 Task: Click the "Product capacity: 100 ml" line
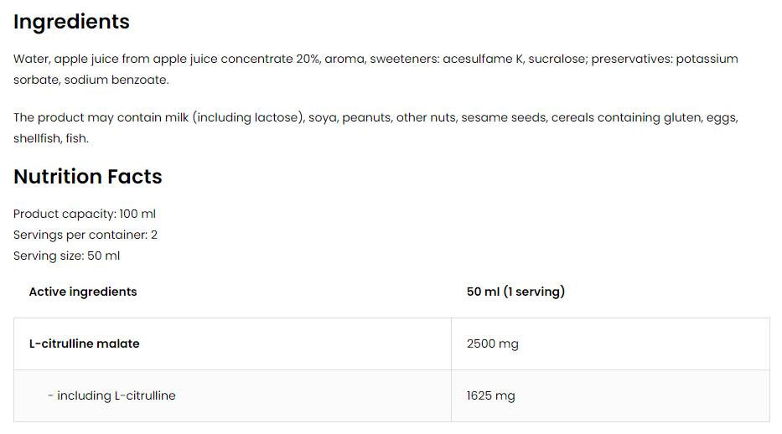pos(85,214)
